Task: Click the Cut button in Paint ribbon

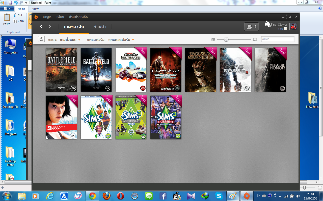Action: pos(18,15)
